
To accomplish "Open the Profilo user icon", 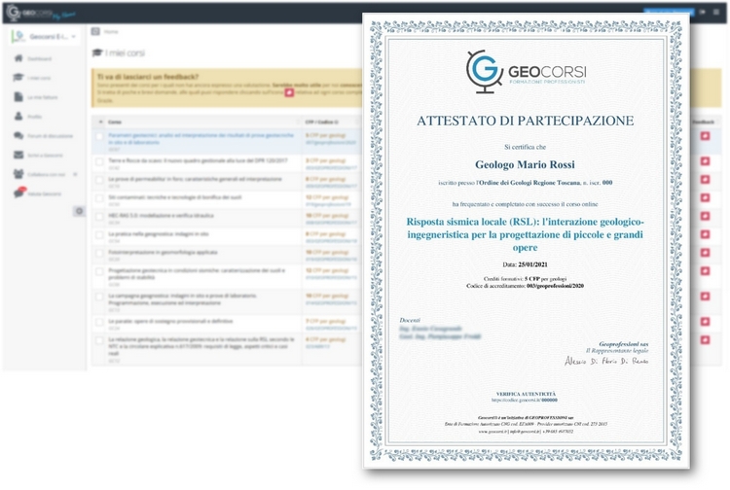I will click(x=18, y=117).
